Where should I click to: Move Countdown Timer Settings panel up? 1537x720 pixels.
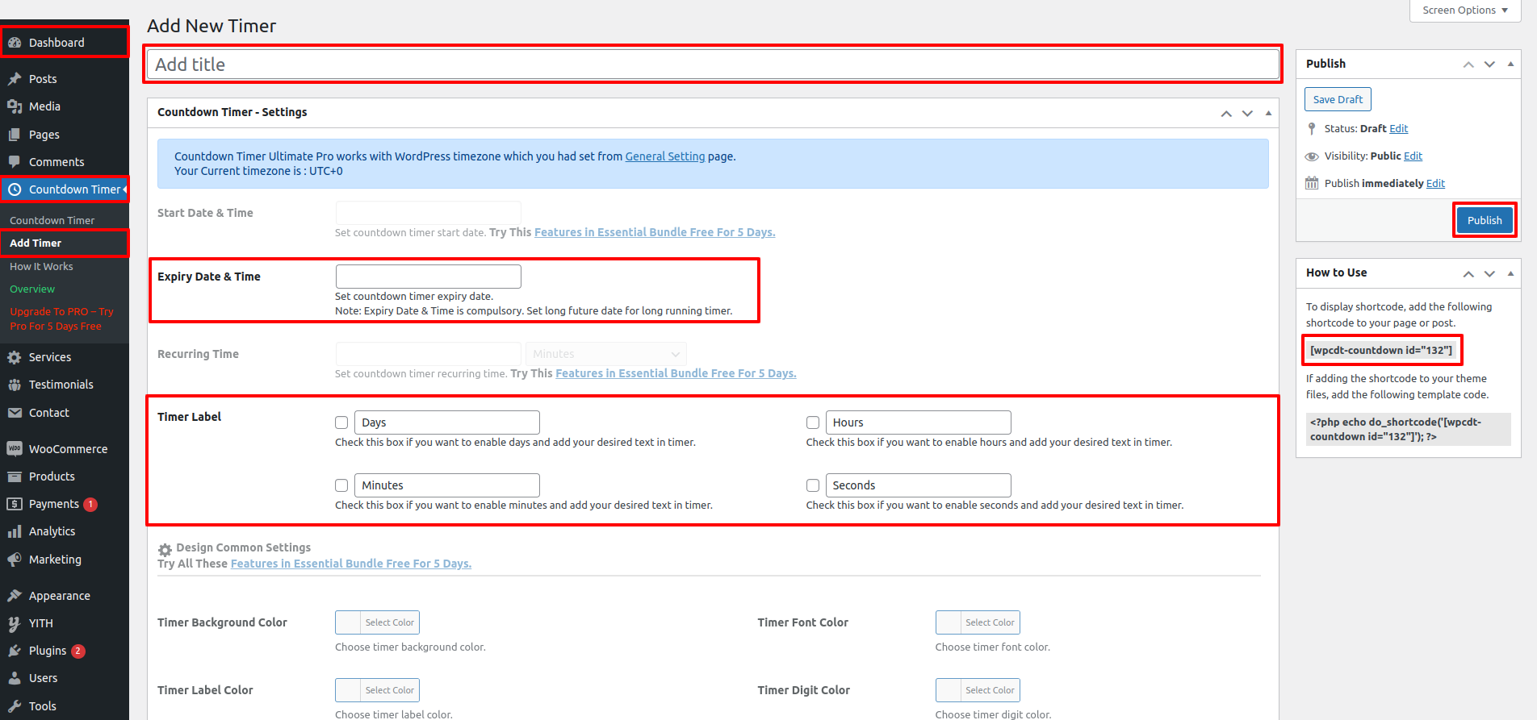click(1226, 113)
